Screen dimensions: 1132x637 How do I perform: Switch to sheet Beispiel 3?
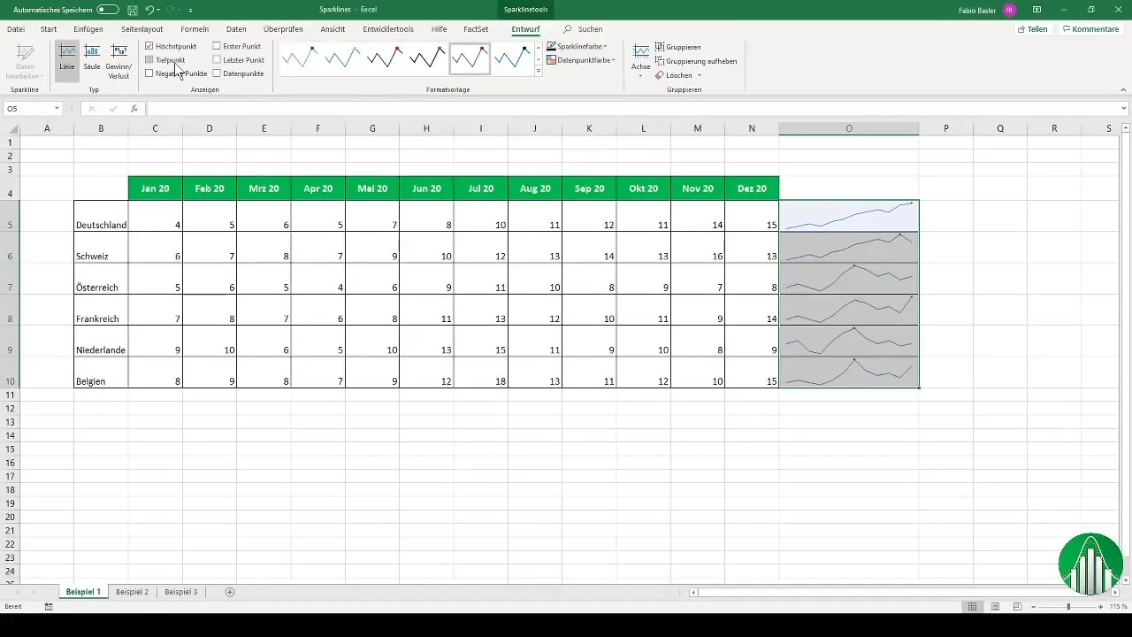tap(181, 591)
